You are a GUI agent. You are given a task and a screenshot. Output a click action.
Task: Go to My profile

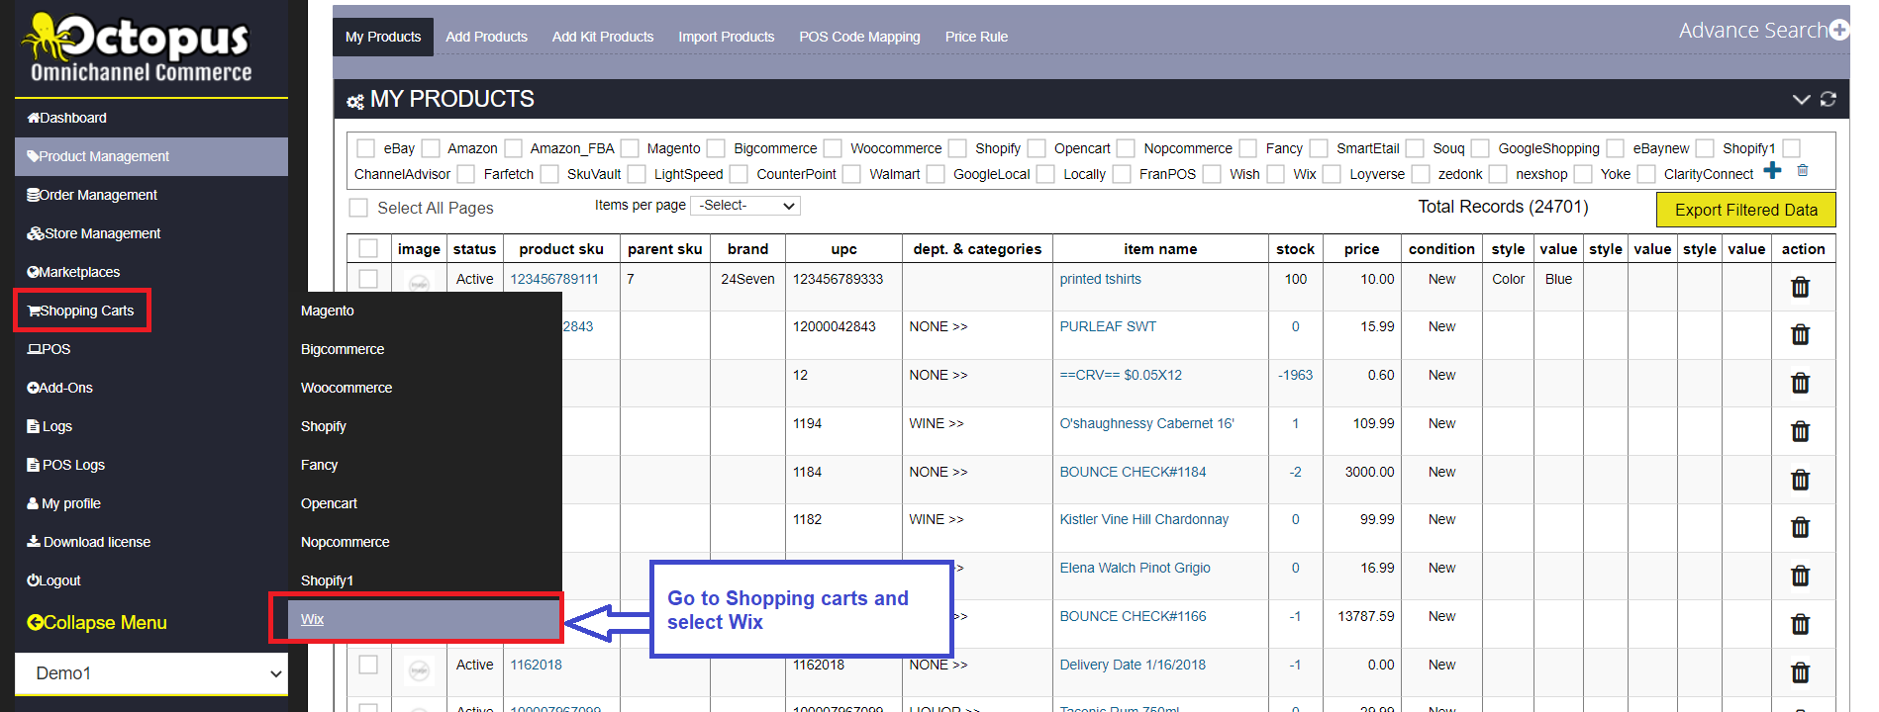click(x=64, y=503)
